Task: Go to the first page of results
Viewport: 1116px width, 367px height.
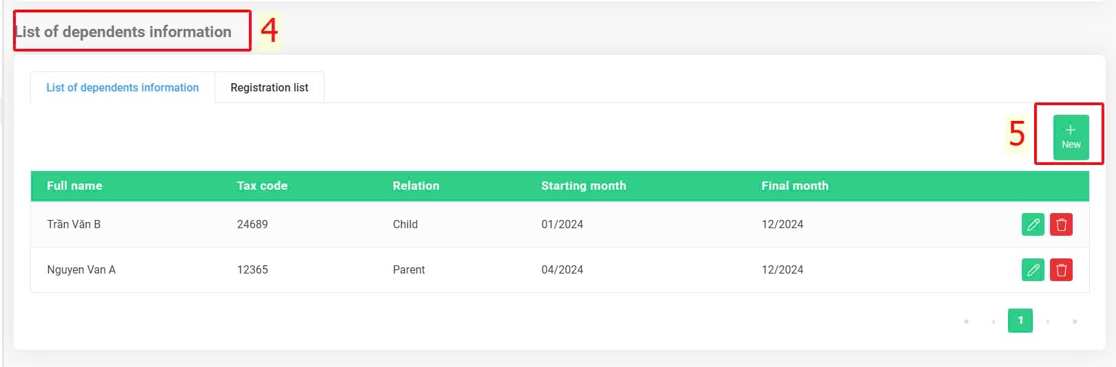Action: (x=966, y=321)
